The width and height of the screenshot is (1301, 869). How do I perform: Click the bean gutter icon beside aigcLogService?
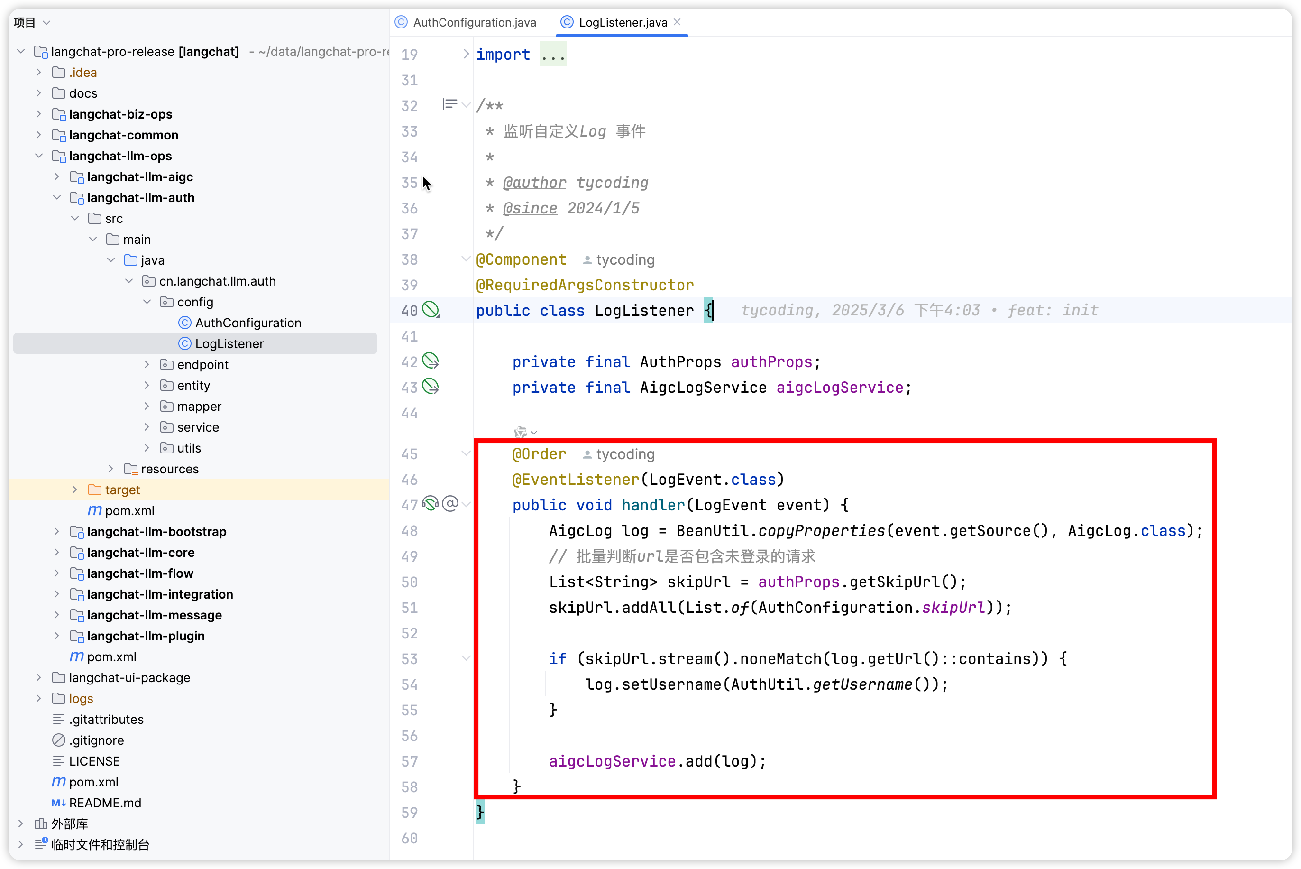coord(431,386)
